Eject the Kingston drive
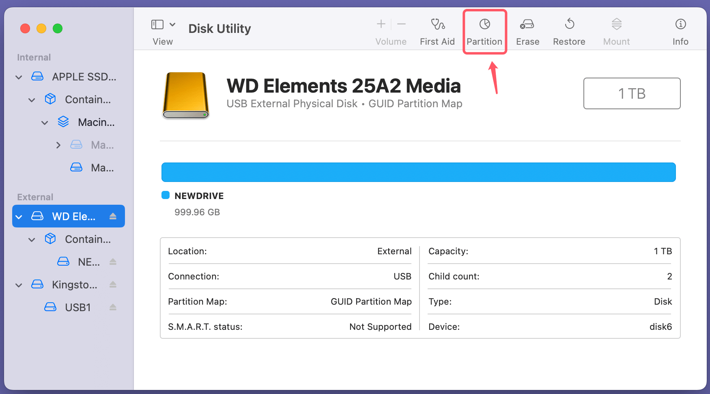The width and height of the screenshot is (710, 394). [x=113, y=284]
